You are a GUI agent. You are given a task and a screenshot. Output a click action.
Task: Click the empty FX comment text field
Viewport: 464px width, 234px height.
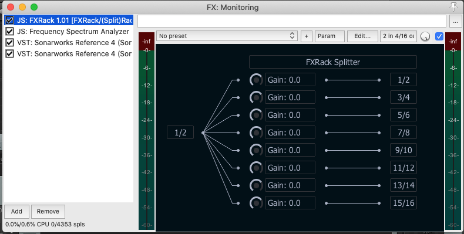click(x=292, y=21)
